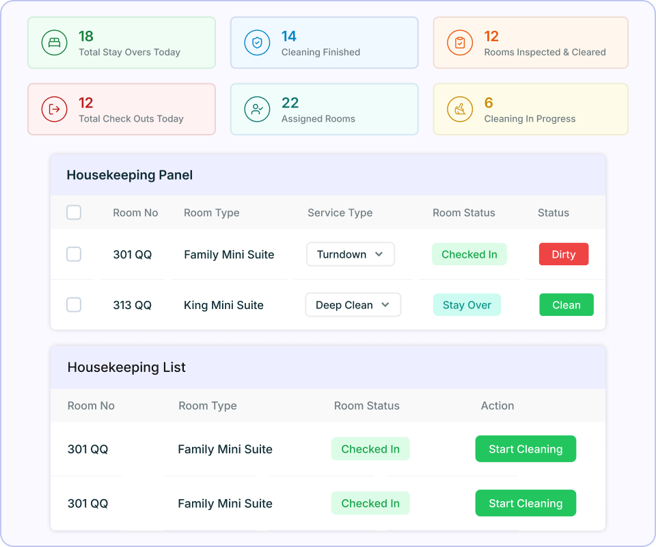Image resolution: width=656 pixels, height=547 pixels.
Task: Click the Total Check Outs Today label
Action: 131,119
